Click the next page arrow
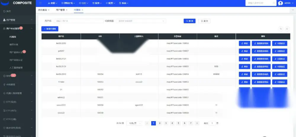Screen dimensions: 296x137 click(197, 123)
